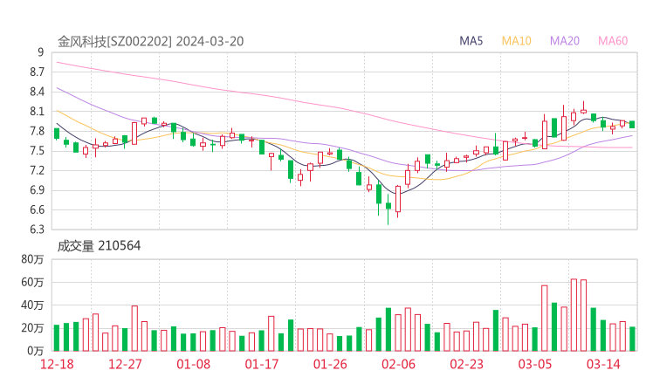Viewport: 646px width, 384px height.
Task: Click the price axis label 6.6
Action: pyautogui.click(x=37, y=209)
